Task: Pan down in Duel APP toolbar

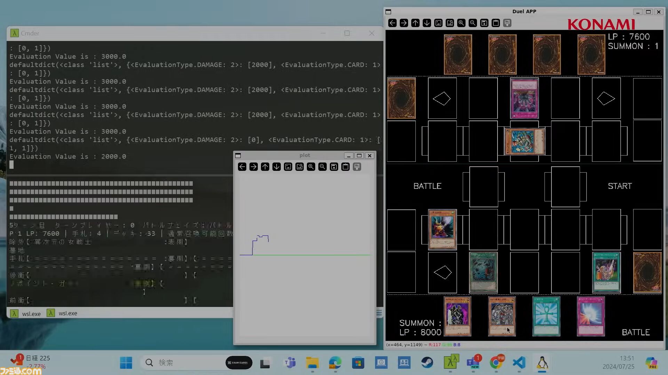Action: point(427,23)
